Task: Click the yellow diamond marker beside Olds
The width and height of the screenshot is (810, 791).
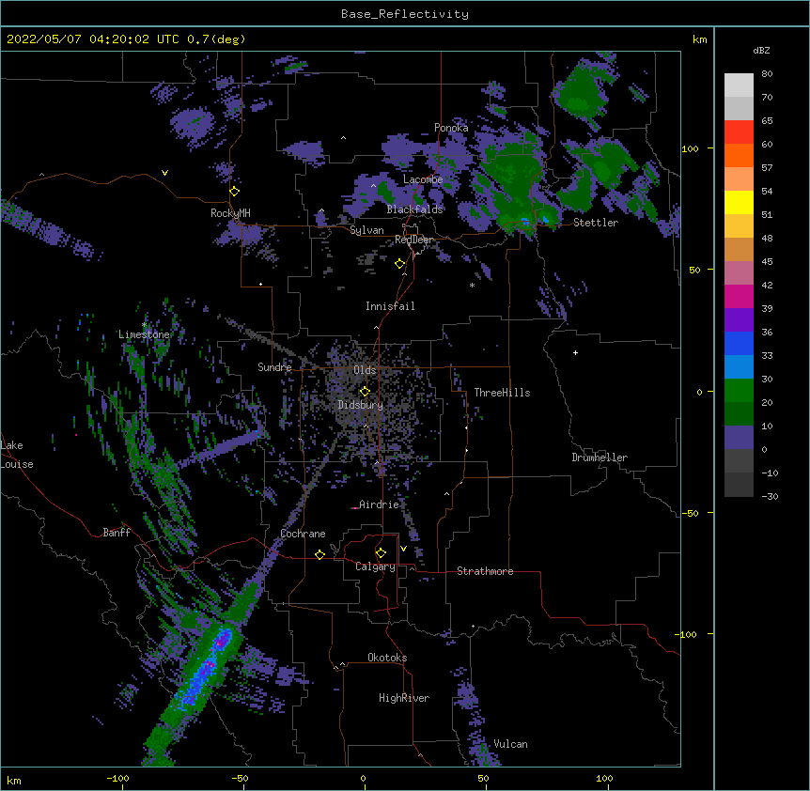Action: (365, 392)
